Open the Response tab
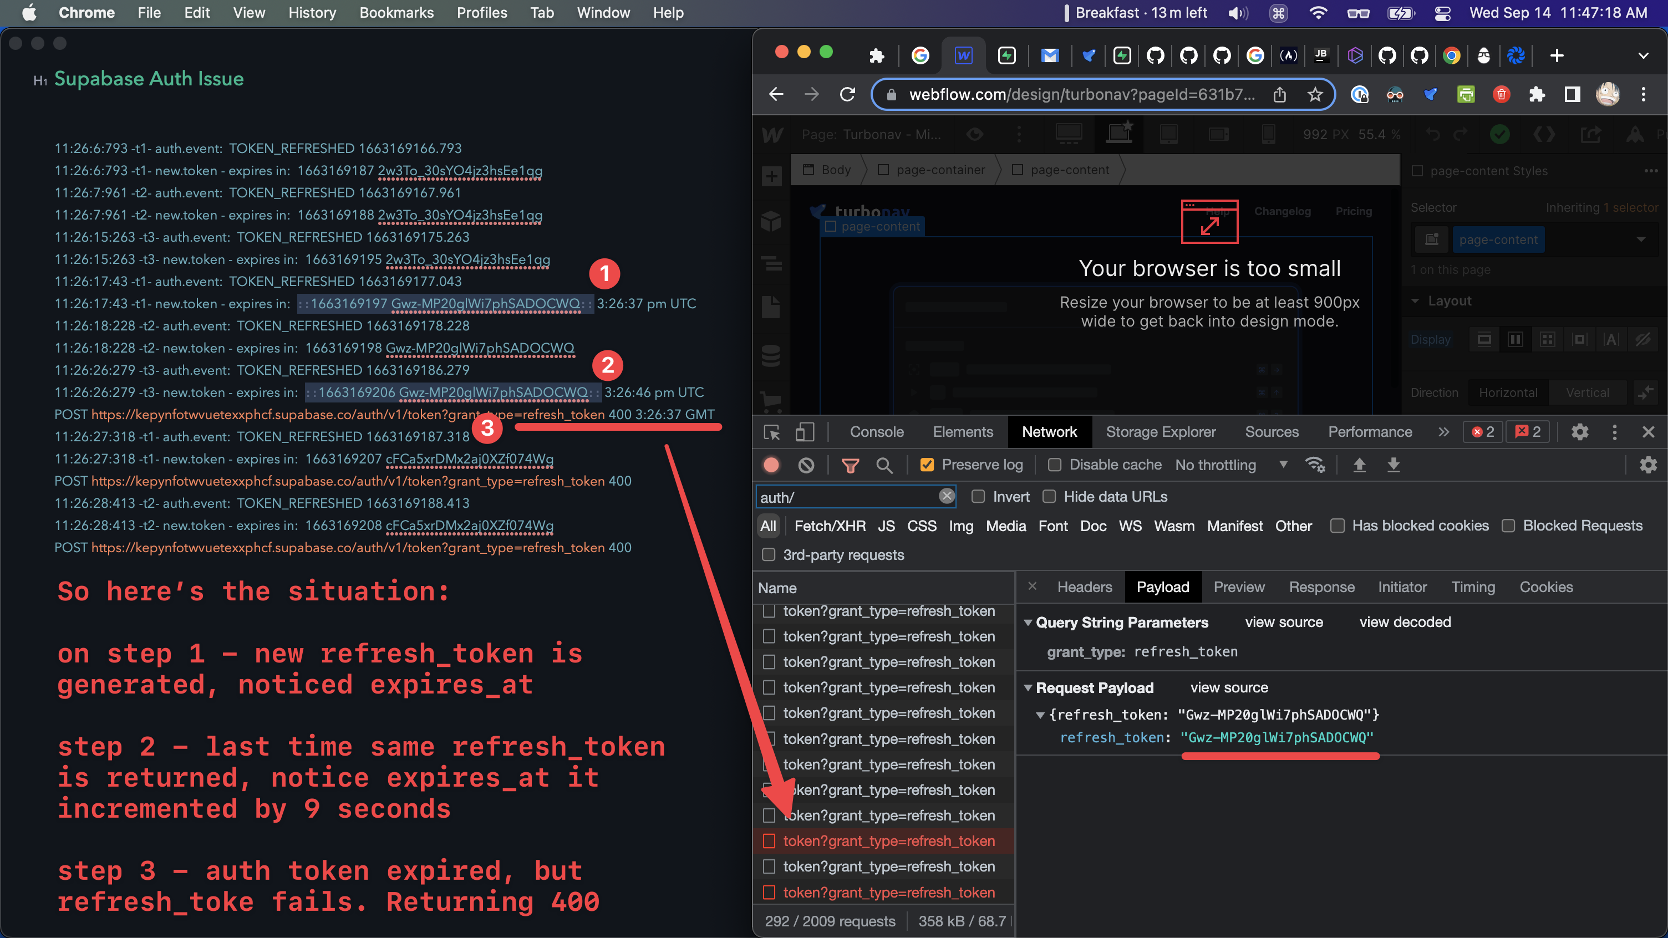The width and height of the screenshot is (1668, 938). pos(1321,587)
